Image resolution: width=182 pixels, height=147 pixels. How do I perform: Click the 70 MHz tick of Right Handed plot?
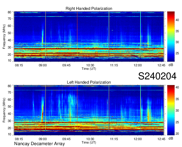9,19
